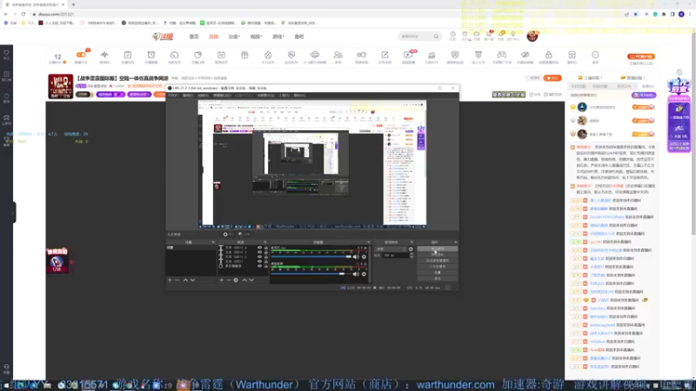This screenshot has height=391, width=696.
Task: Expand the 分类 dropdown in Douyu navigation
Action: point(234,36)
